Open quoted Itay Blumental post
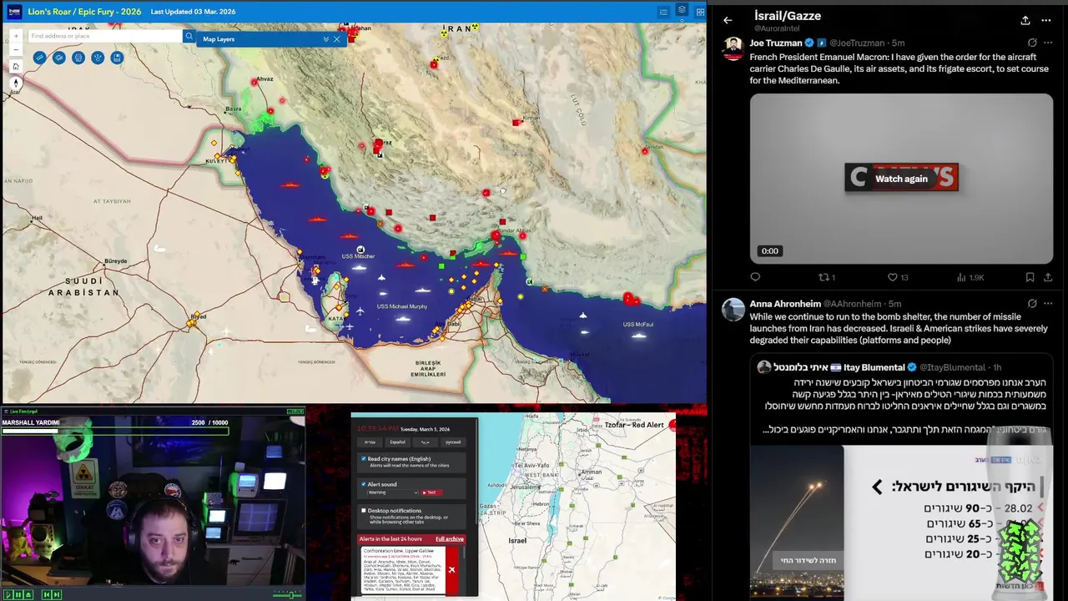 tap(901, 476)
